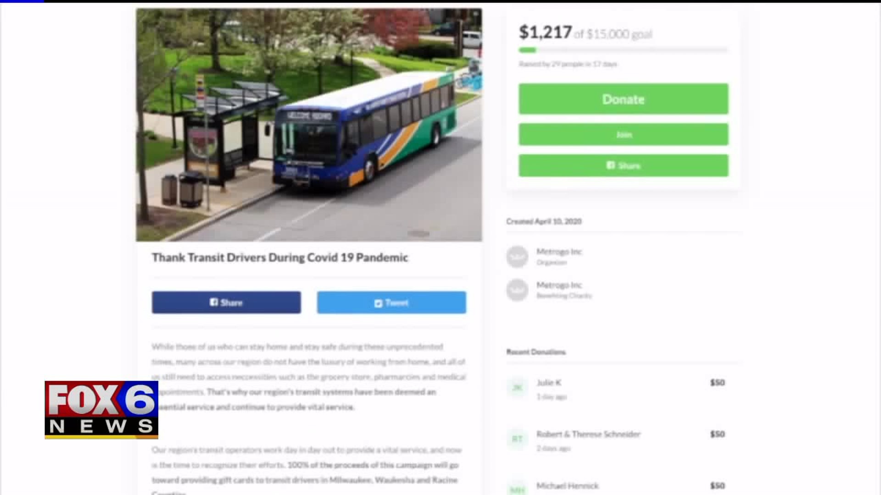Viewport: 881px width, 495px height.
Task: Open the Metrogo Inc organizer link
Action: 559,252
